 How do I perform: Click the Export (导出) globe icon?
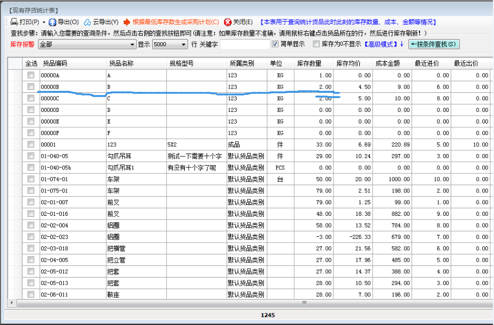tap(52, 22)
